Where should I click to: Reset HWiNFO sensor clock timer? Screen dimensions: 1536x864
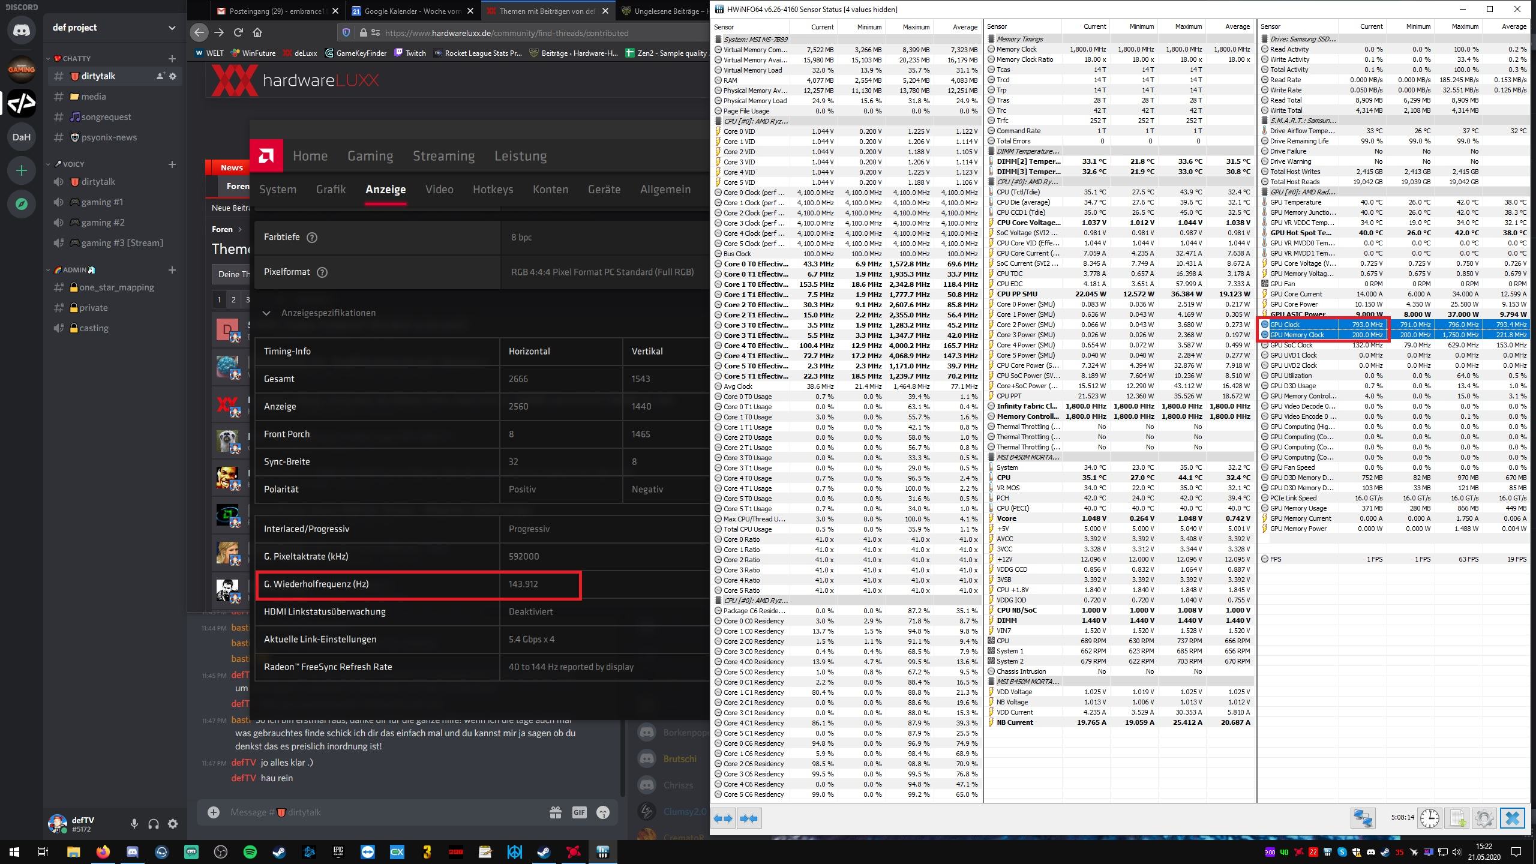(1430, 818)
